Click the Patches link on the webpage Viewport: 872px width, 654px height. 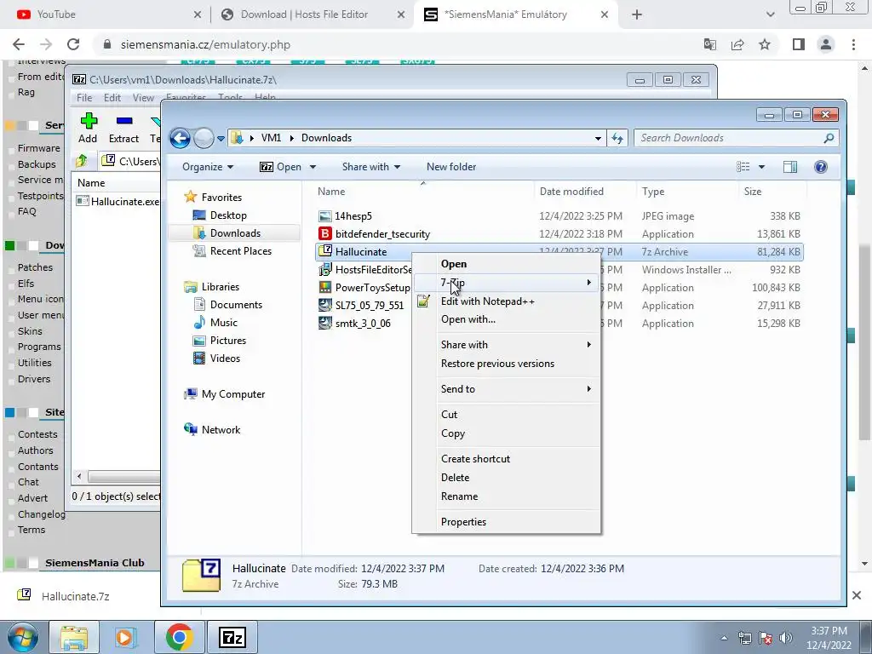click(35, 267)
